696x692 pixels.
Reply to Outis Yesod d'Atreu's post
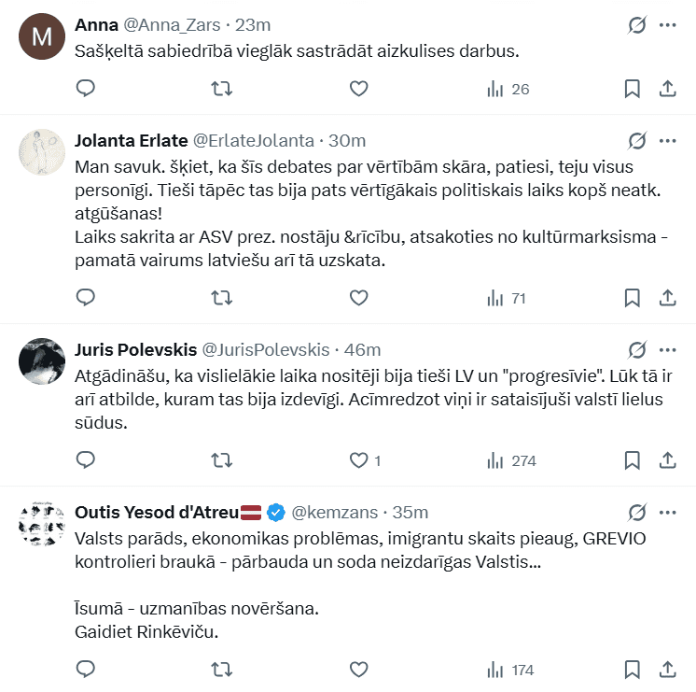pos(85,670)
